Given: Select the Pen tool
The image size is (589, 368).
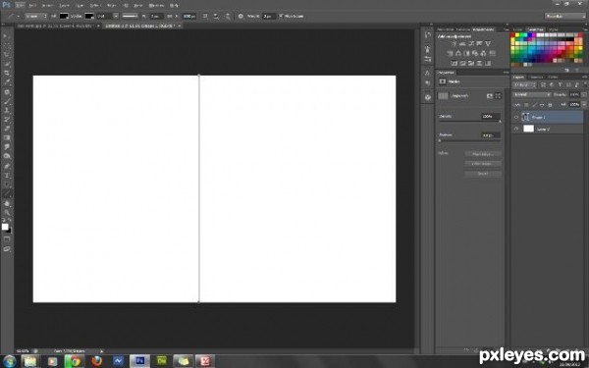Looking at the screenshot, I should click(7, 166).
